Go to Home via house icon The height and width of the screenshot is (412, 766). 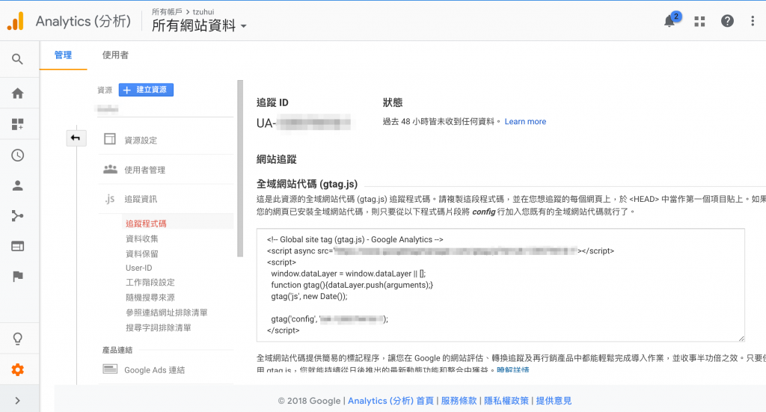[18, 93]
